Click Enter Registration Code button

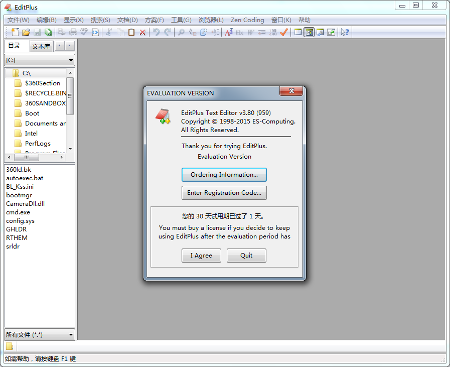coord(224,193)
